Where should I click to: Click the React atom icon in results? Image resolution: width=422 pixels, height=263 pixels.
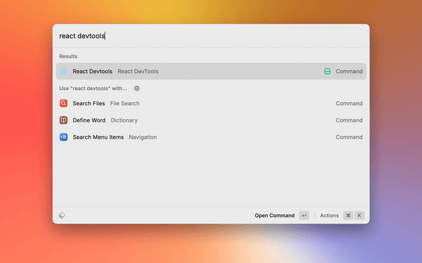click(63, 71)
